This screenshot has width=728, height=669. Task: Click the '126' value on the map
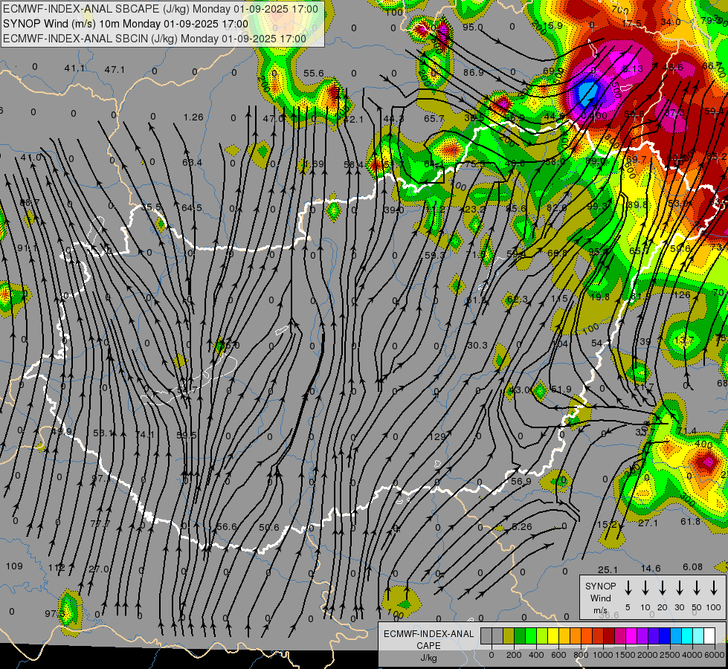(x=682, y=295)
